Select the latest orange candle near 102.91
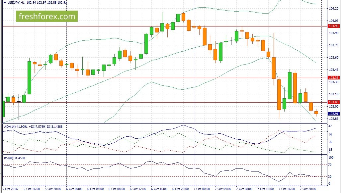 point(316,113)
